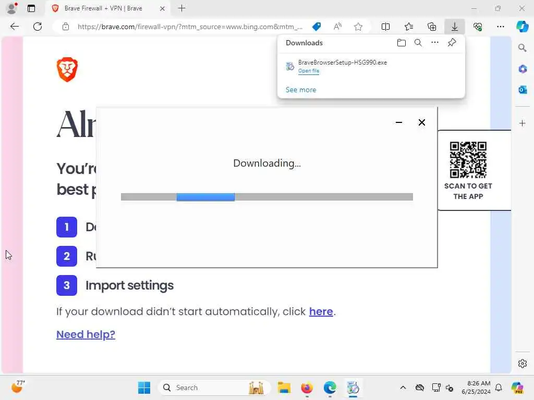The width and height of the screenshot is (534, 400).
Task: Open the Favorites list
Action: [409, 27]
